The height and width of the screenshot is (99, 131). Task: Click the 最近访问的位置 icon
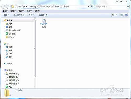pyautogui.click(x=7, y=30)
